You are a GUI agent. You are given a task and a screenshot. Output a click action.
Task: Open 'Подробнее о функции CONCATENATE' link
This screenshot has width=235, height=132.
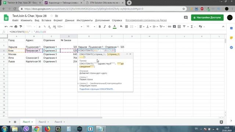(x=97, y=89)
